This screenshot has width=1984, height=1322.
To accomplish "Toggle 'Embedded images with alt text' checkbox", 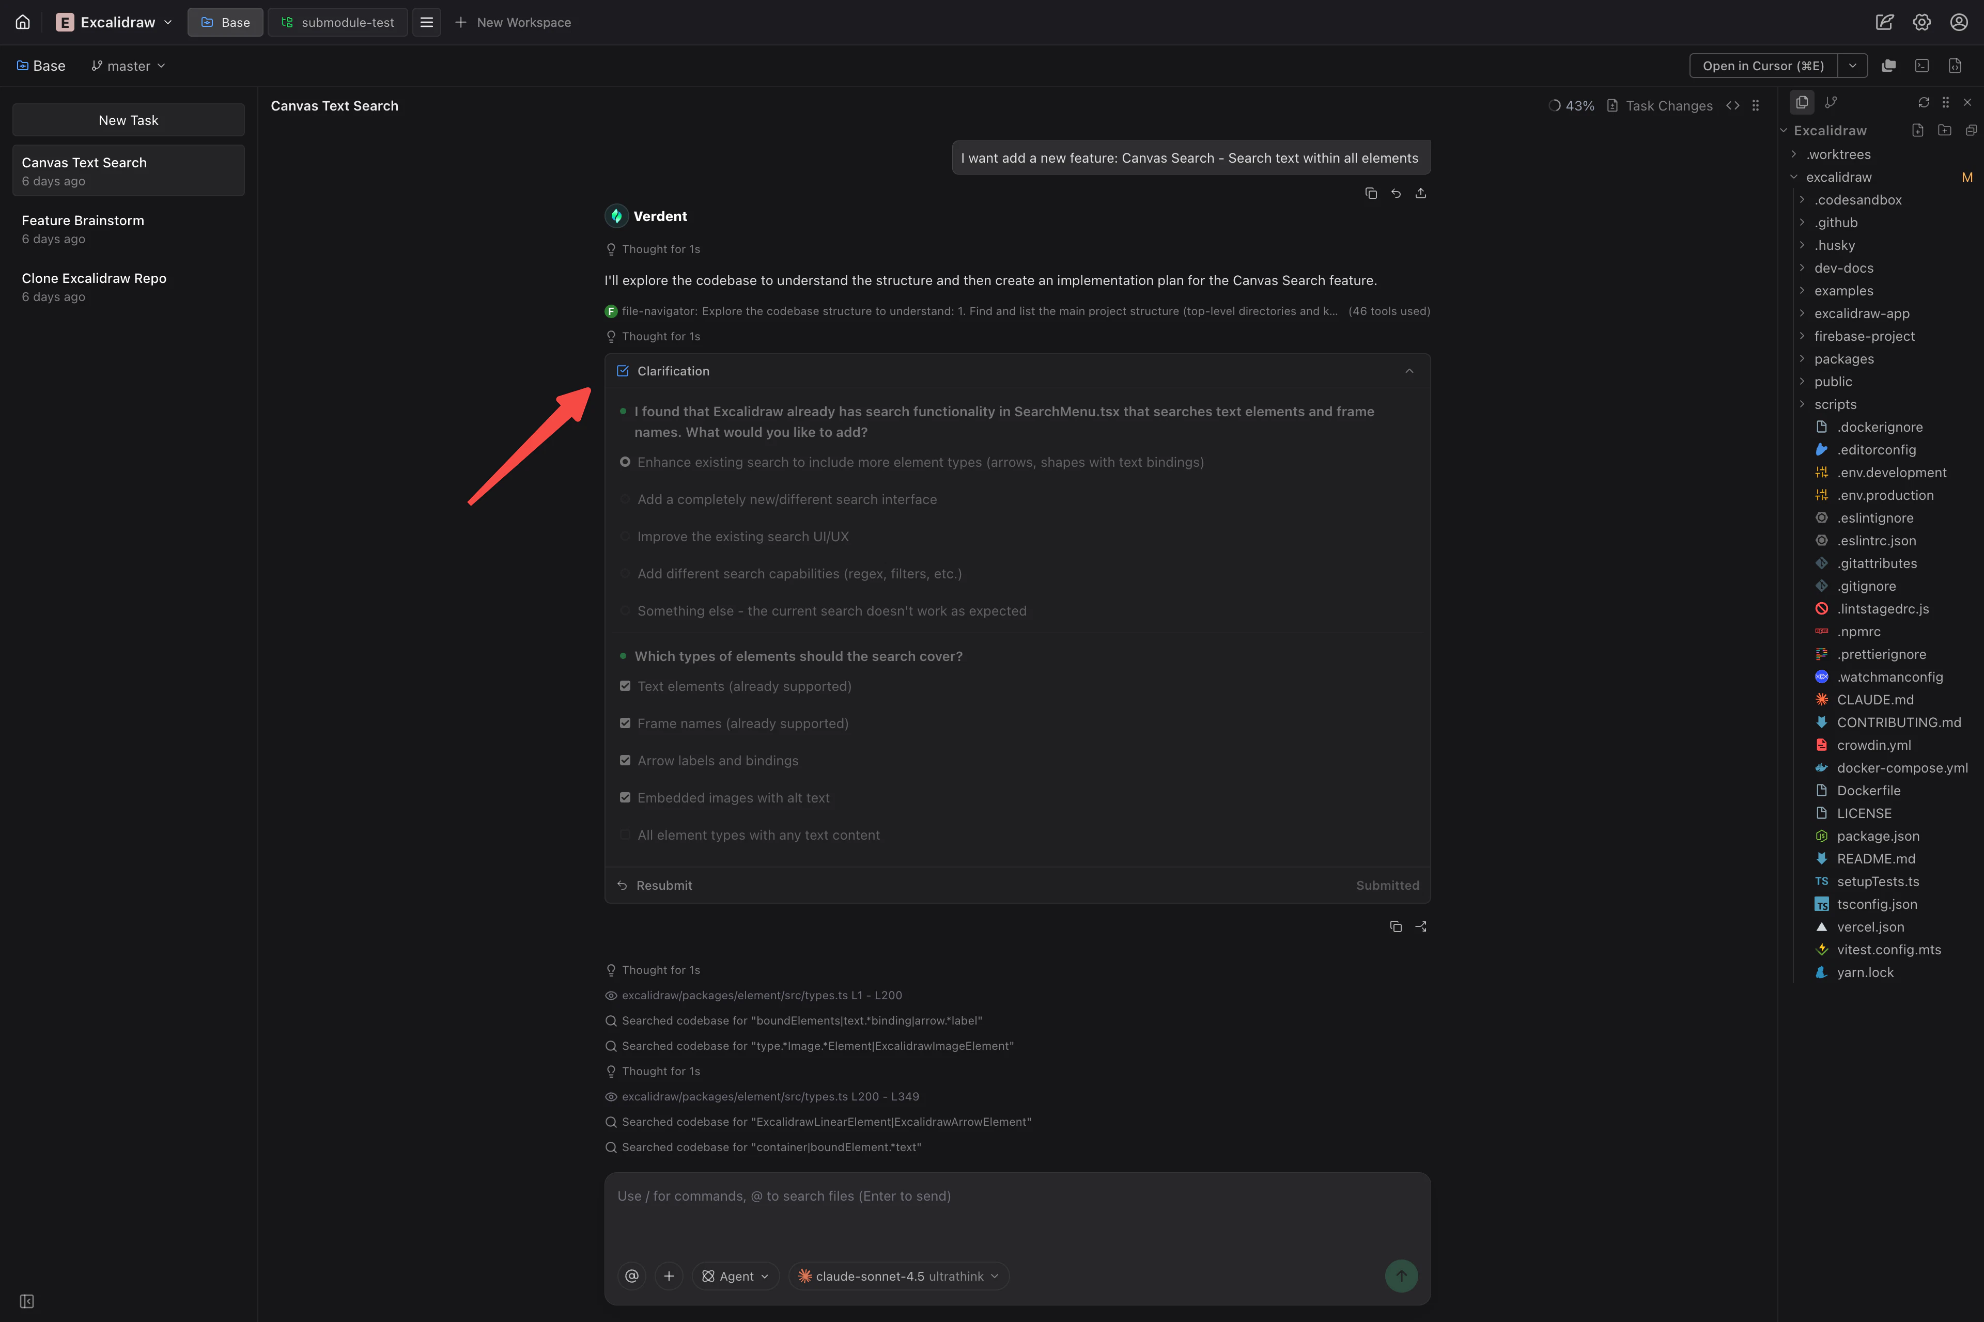I will (625, 797).
